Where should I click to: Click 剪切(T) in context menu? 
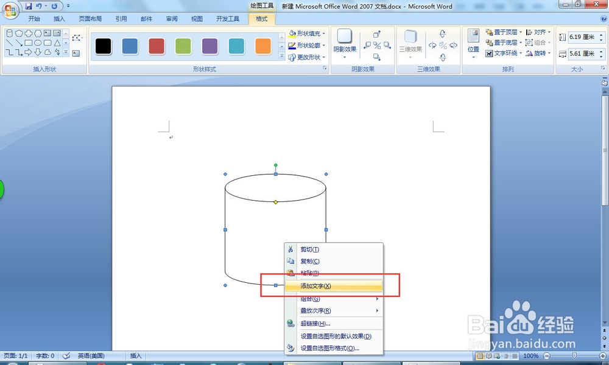click(334, 249)
